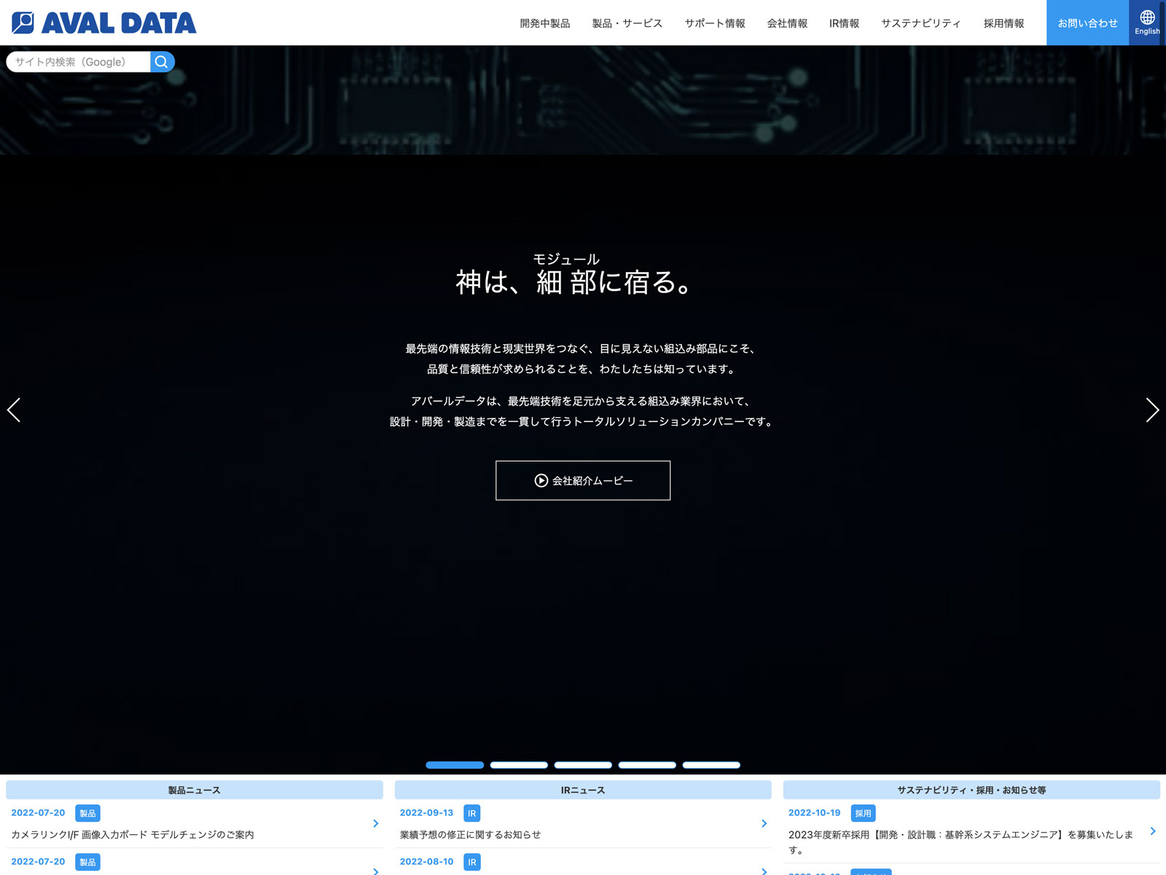Screen dimensions: 1166x875
Task: Advance carousel with right arrow
Action: pyautogui.click(x=1151, y=410)
